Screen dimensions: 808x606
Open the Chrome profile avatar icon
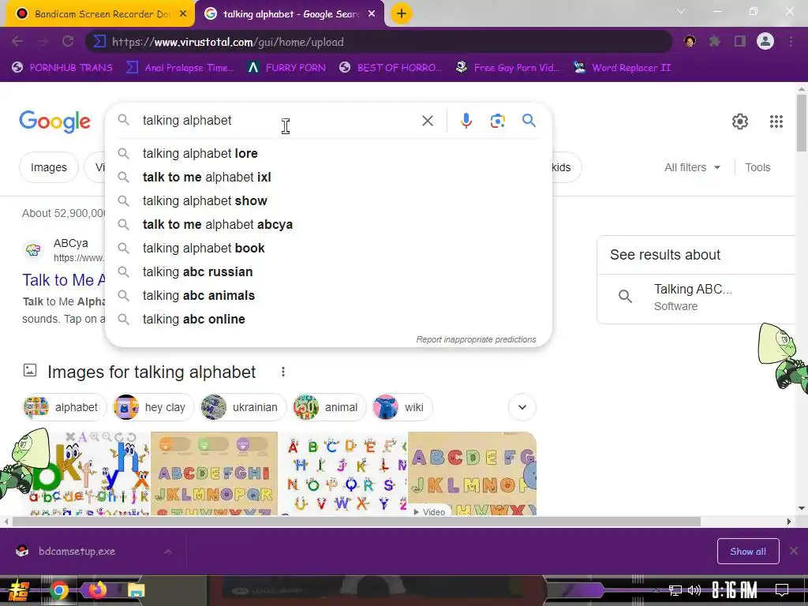tap(765, 41)
